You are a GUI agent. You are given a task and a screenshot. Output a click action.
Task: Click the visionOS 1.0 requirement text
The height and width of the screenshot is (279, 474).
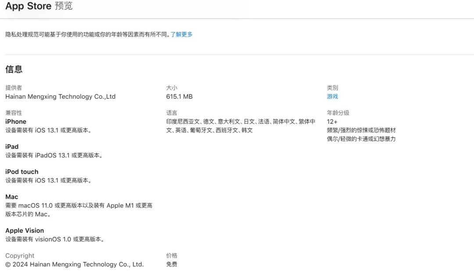point(54,239)
